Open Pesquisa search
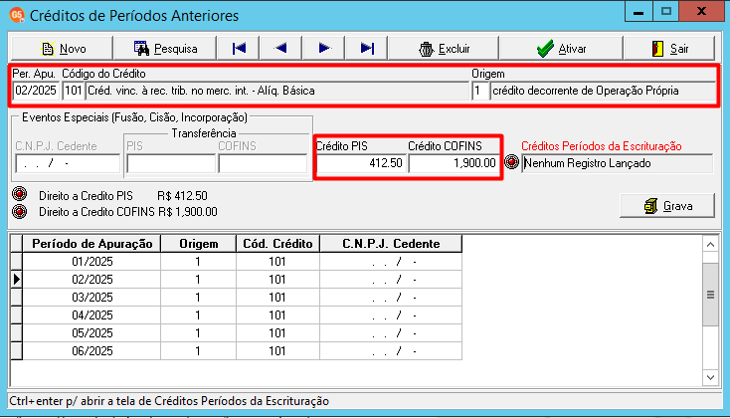730x418 pixels. click(x=165, y=49)
